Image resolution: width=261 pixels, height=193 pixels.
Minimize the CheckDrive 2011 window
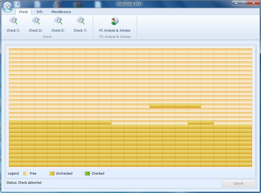229,3
